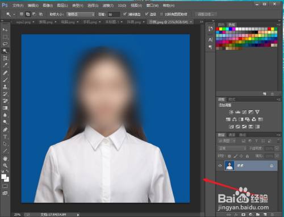Open the Window menu (窗口)
The height and width of the screenshot is (217, 284).
click(152, 6)
